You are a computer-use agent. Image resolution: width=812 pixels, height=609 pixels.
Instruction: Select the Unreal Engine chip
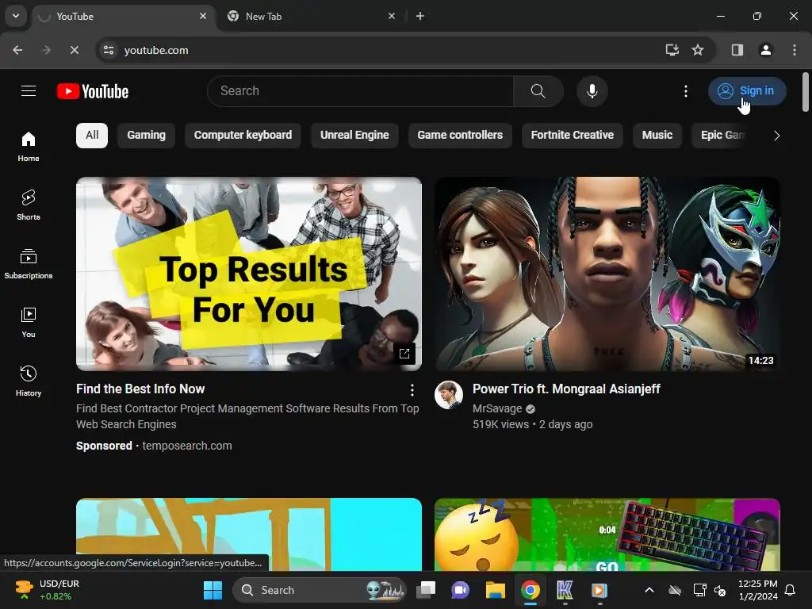(x=354, y=135)
